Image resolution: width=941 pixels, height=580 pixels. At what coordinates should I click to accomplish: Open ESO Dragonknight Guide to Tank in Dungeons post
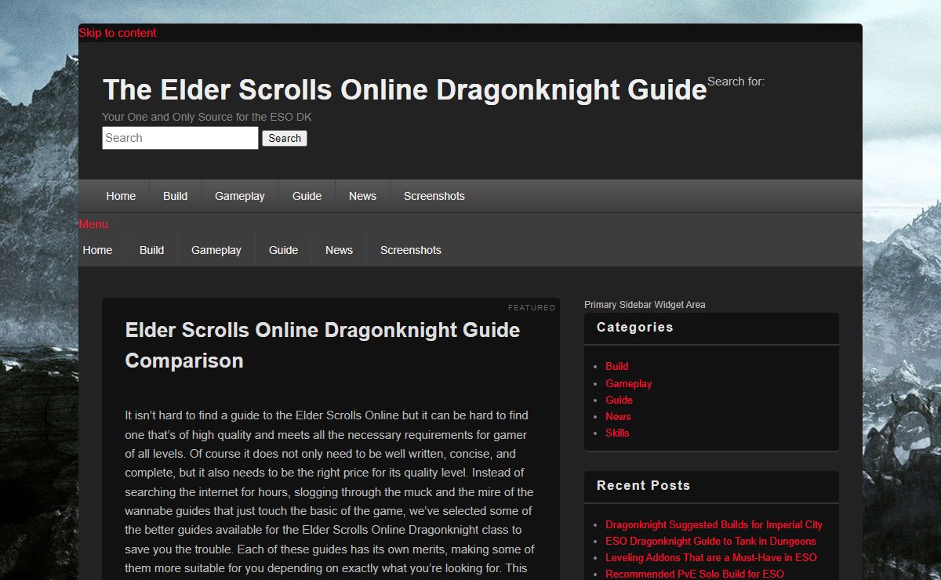(x=710, y=541)
